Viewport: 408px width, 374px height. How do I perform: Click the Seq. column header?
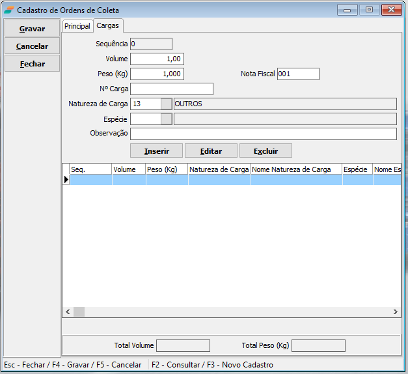[90, 169]
